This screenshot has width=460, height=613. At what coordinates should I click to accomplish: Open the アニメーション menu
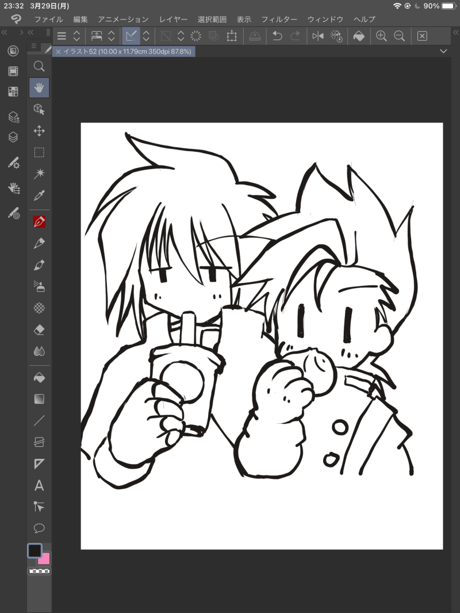124,19
